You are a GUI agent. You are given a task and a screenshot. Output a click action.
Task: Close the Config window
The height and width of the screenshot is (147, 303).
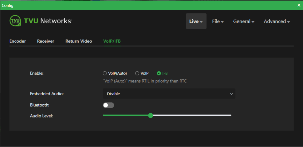pyautogui.click(x=299, y=5)
